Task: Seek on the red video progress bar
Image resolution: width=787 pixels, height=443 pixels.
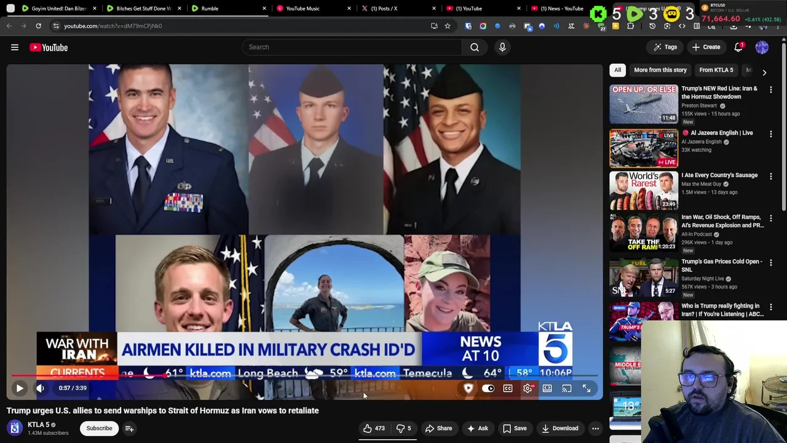Action: click(306, 375)
